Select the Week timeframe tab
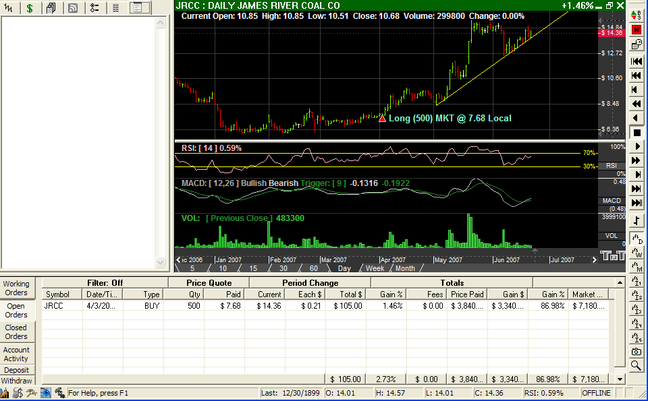The width and height of the screenshot is (648, 401). 375,269
